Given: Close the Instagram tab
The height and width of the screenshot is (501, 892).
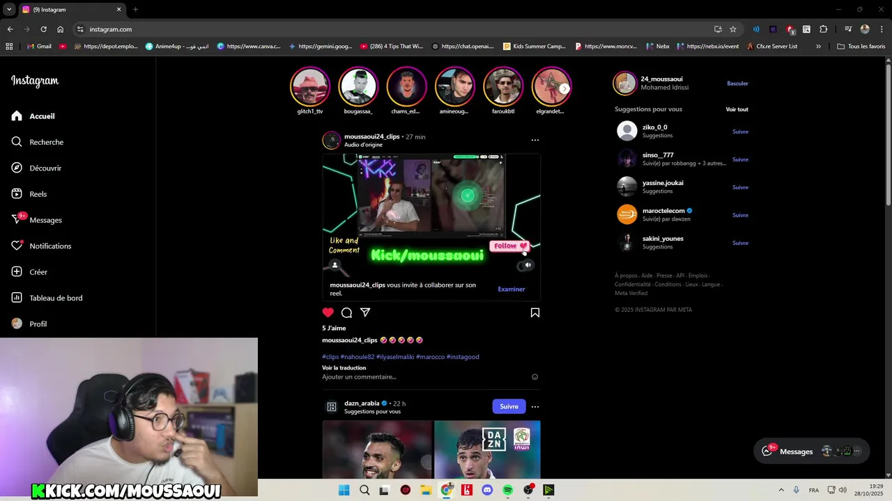Looking at the screenshot, I should click(x=118, y=10).
